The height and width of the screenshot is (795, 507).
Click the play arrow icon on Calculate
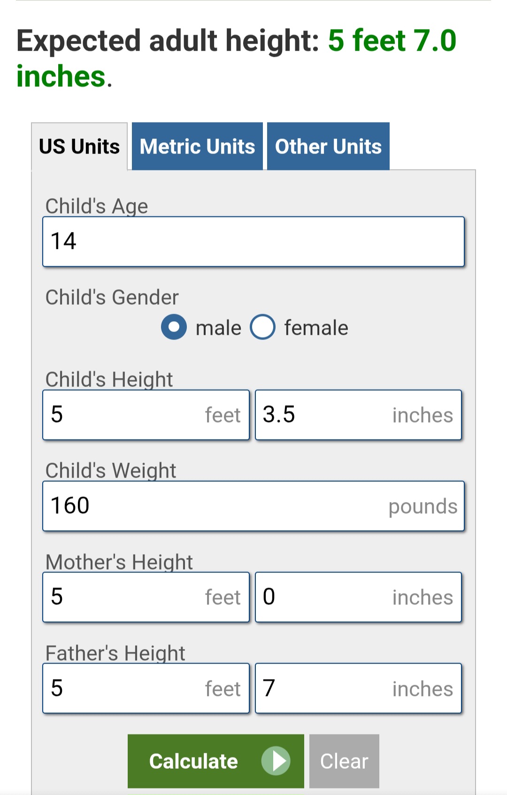pyautogui.click(x=276, y=761)
